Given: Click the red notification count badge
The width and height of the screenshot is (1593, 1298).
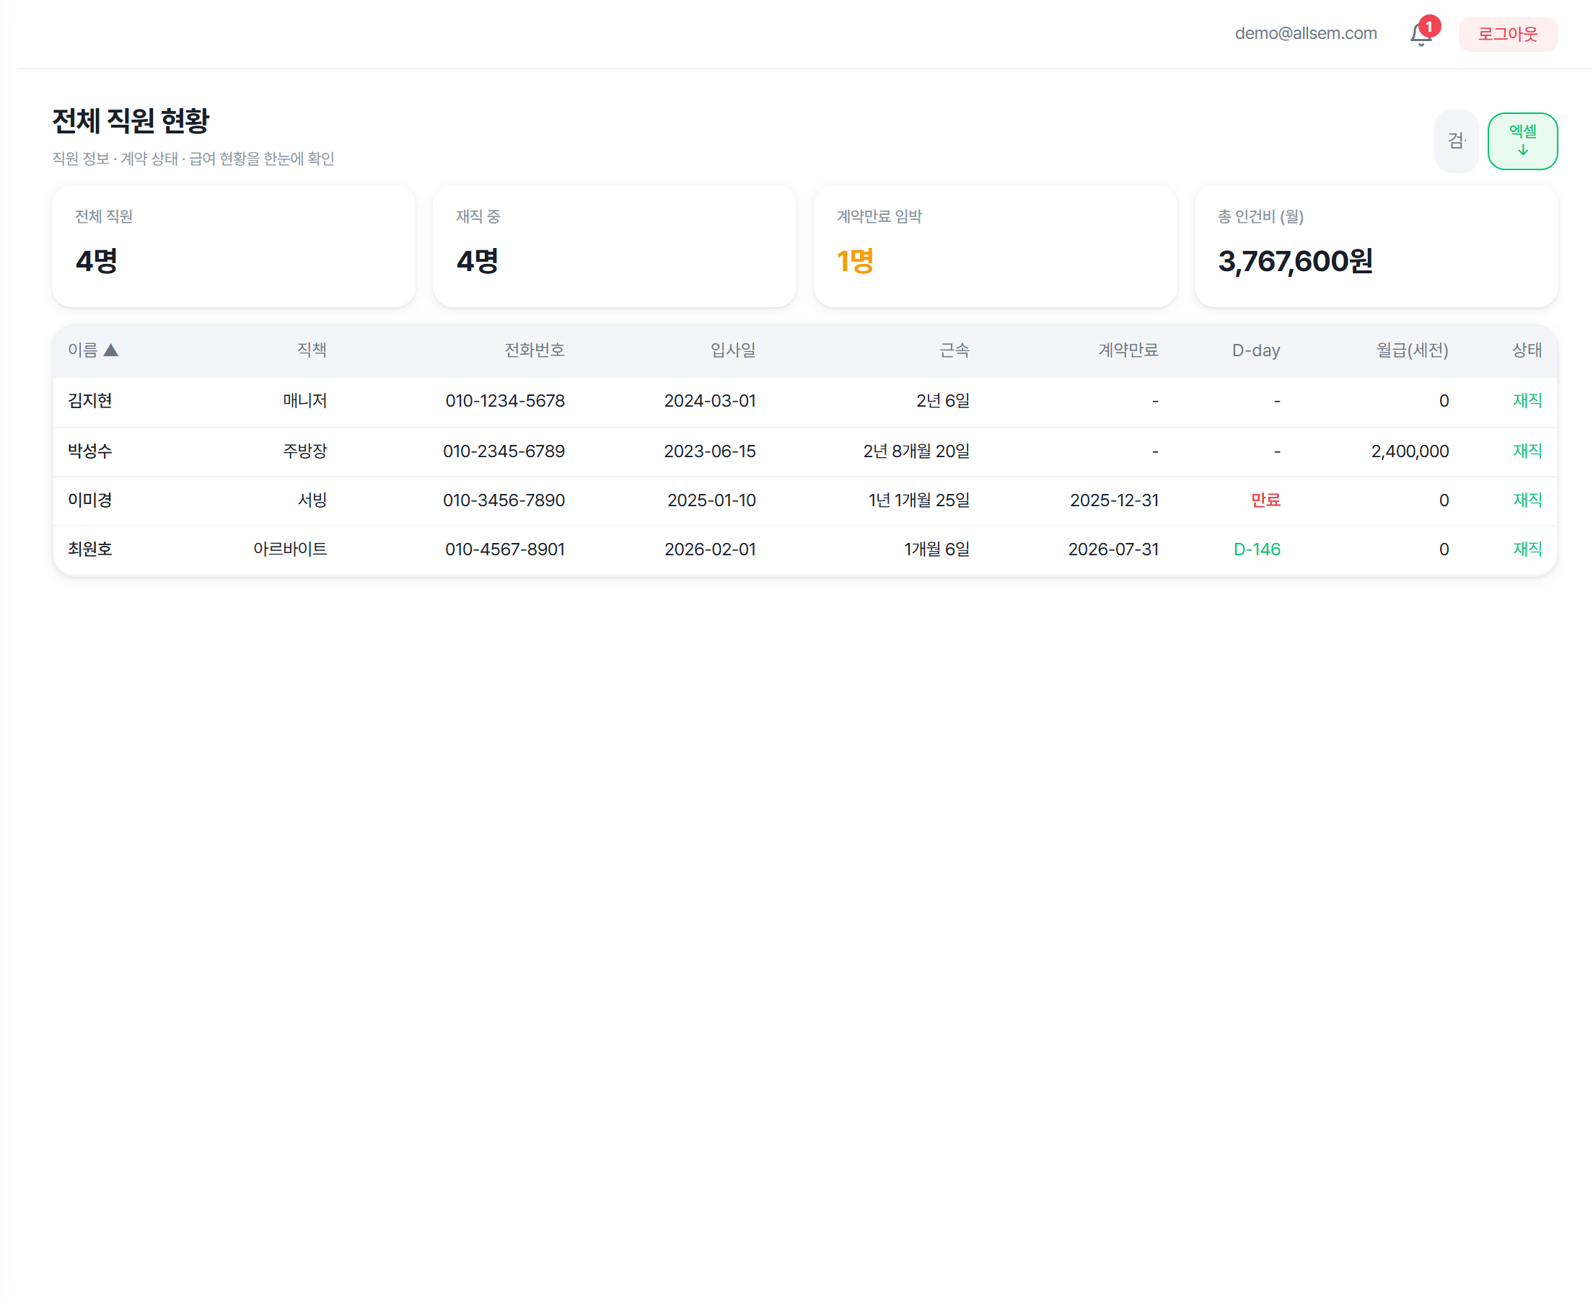Looking at the screenshot, I should 1429,26.
